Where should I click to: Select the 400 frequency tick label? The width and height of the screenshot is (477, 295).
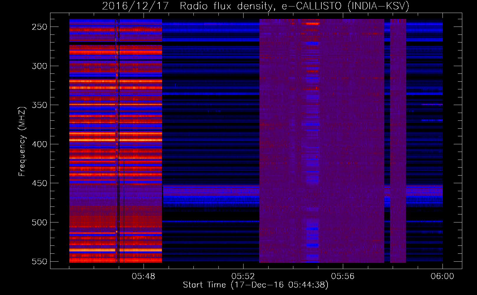tap(40, 144)
